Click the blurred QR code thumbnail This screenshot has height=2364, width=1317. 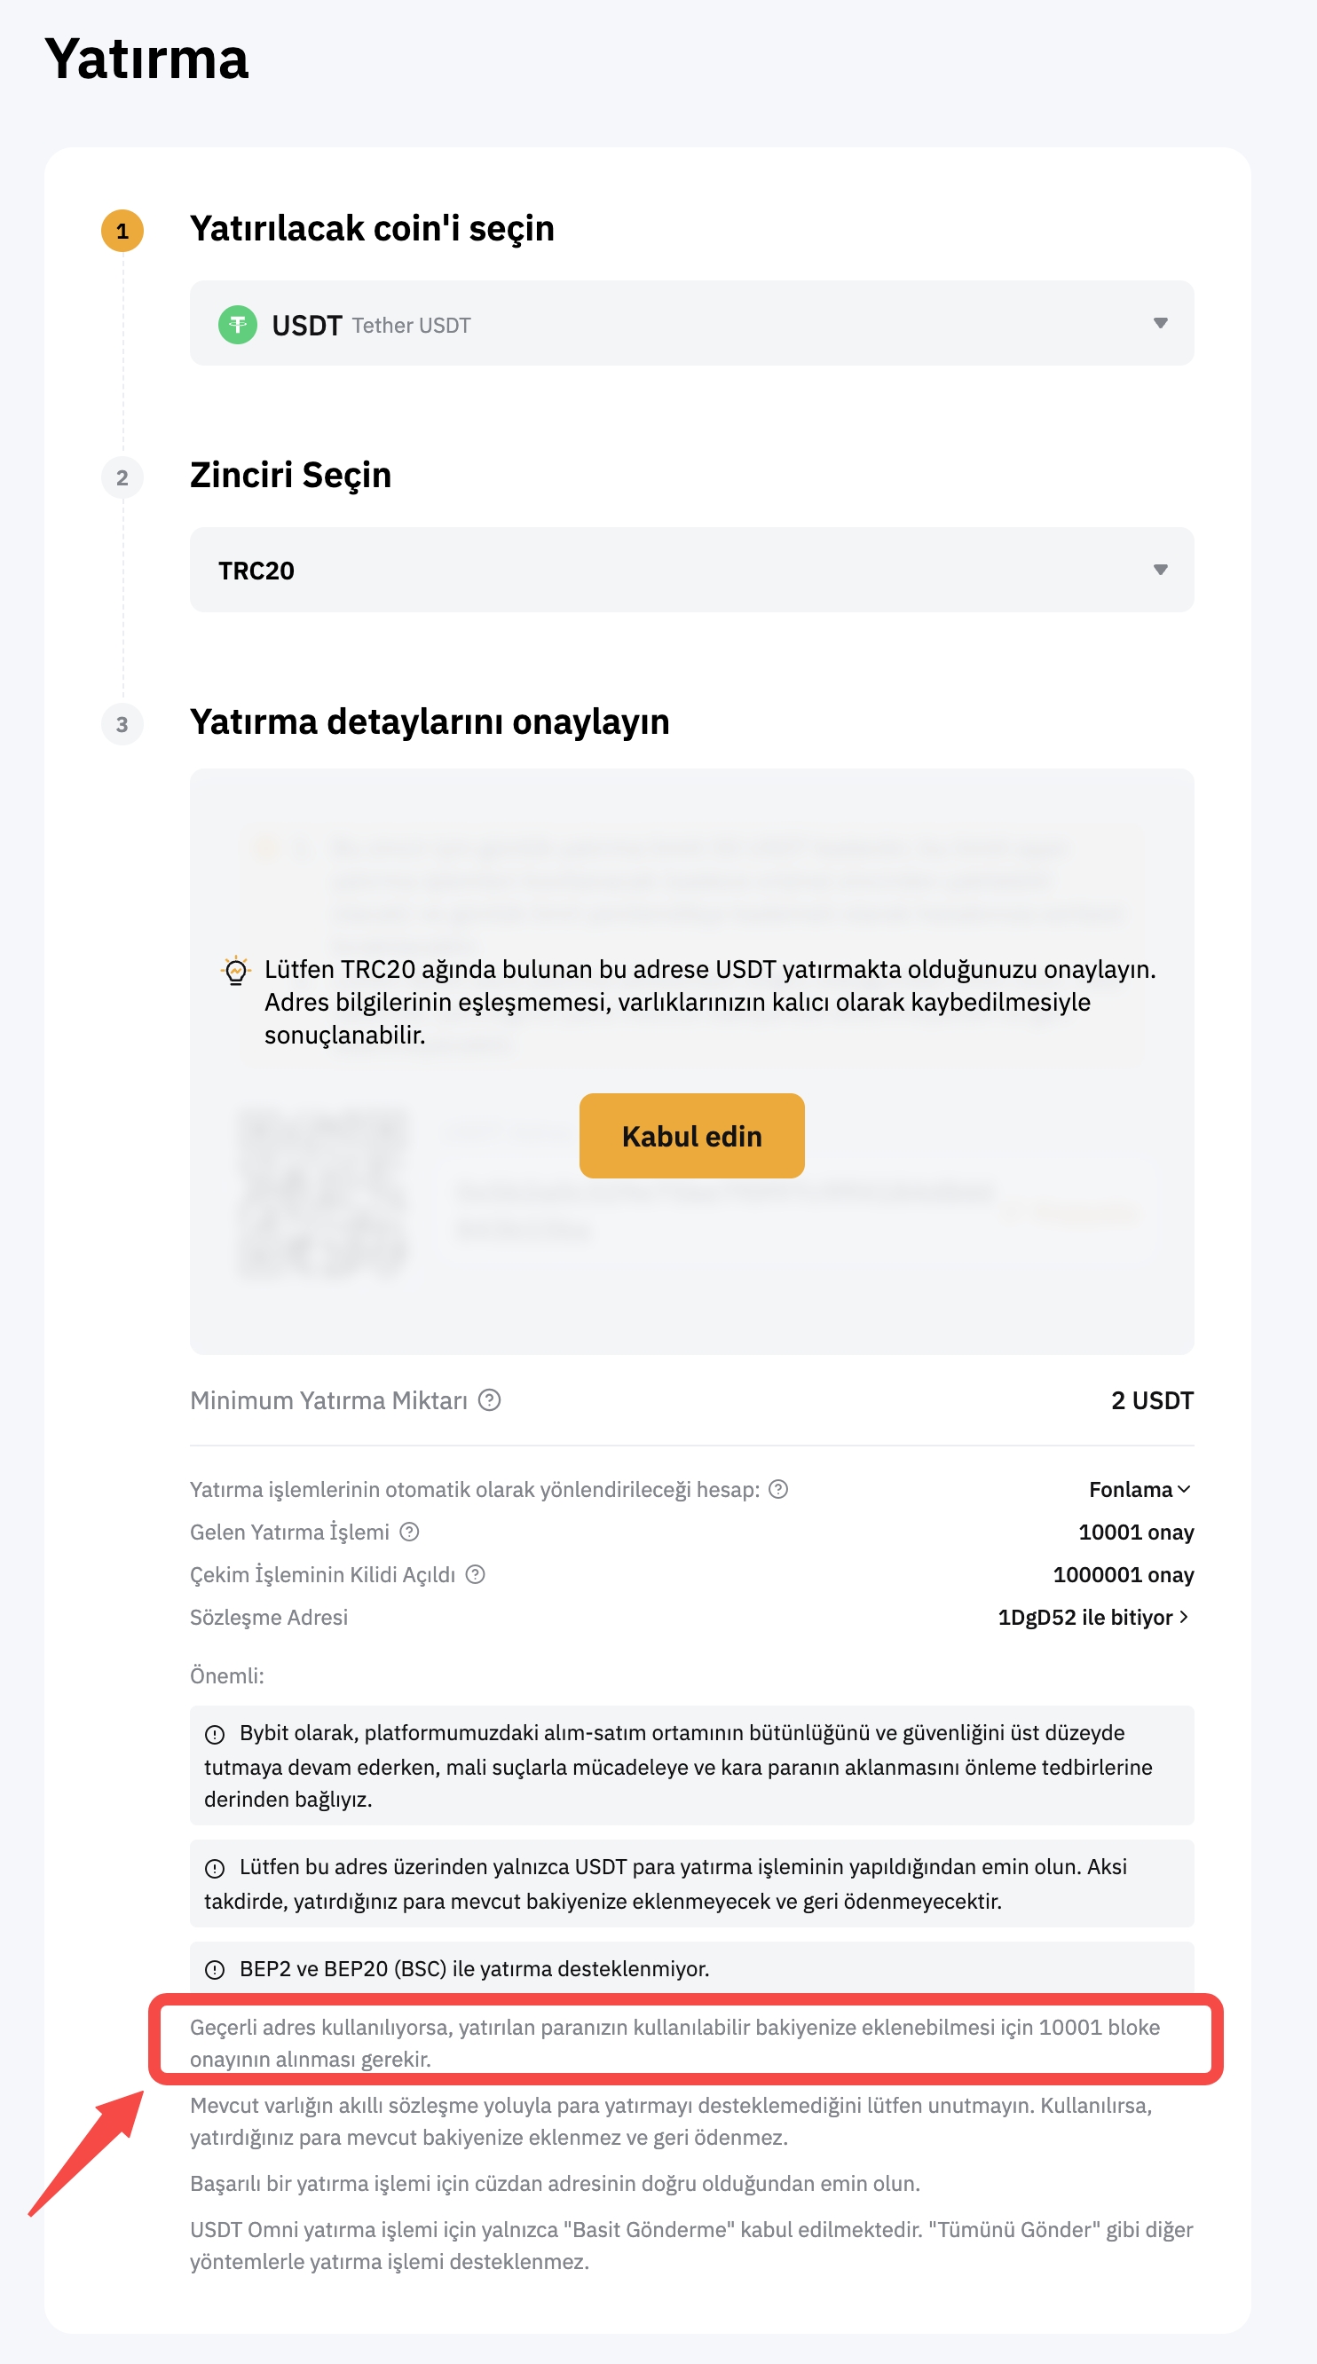322,1194
